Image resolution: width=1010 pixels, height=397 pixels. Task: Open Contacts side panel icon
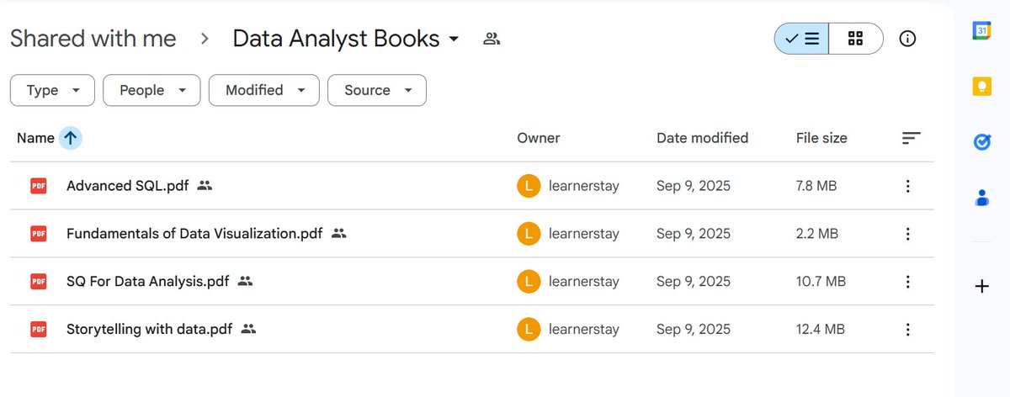(981, 198)
